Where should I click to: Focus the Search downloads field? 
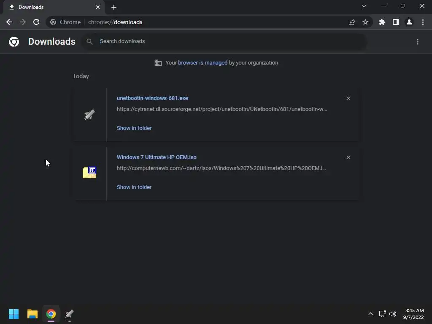pyautogui.click(x=224, y=41)
